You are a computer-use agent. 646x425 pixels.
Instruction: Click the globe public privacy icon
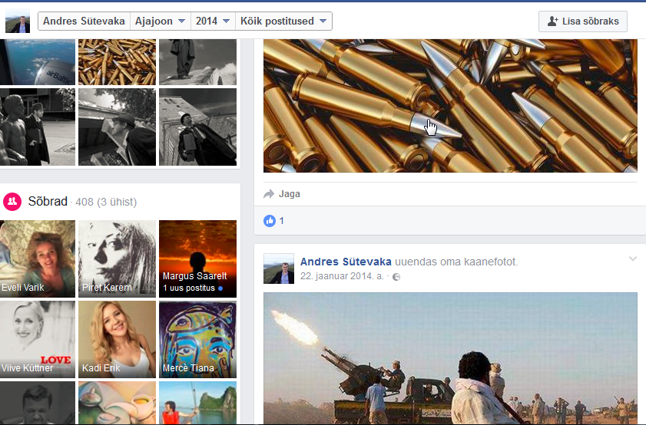click(x=396, y=277)
